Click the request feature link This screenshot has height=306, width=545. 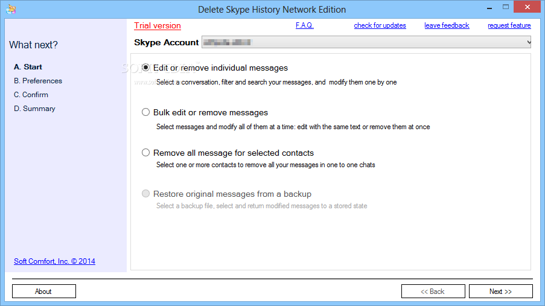(x=509, y=25)
